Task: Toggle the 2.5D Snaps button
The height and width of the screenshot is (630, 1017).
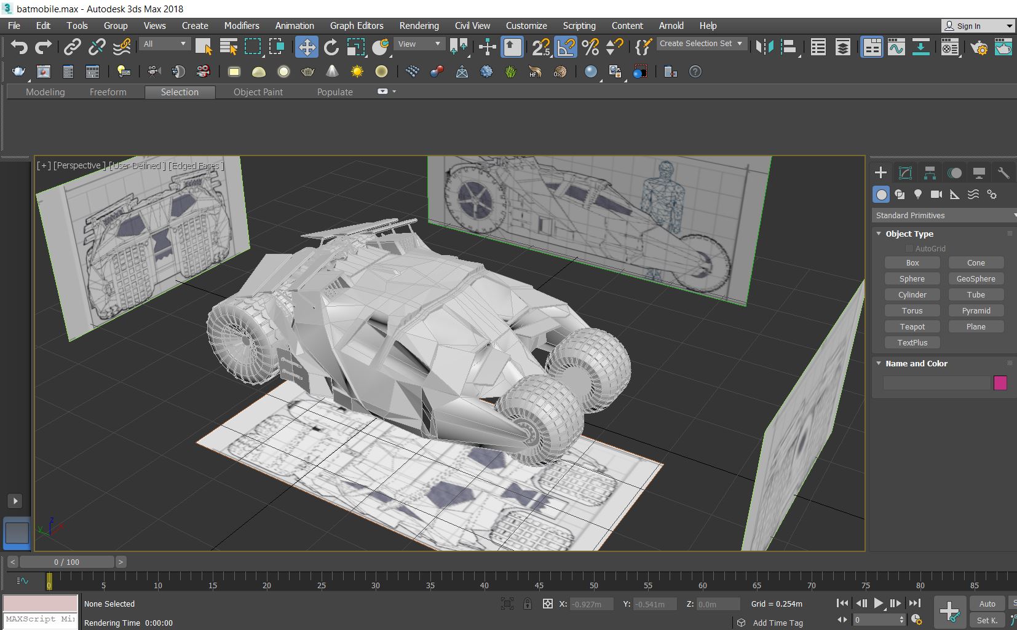Action: [541, 47]
